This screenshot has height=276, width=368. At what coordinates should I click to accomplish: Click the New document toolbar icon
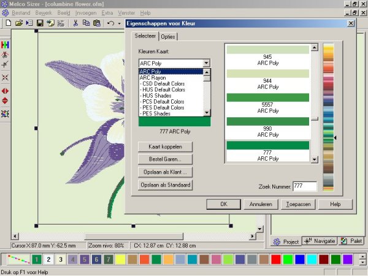(x=9, y=23)
